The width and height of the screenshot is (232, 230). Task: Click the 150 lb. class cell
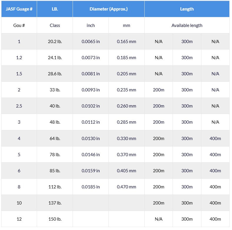[55, 219]
